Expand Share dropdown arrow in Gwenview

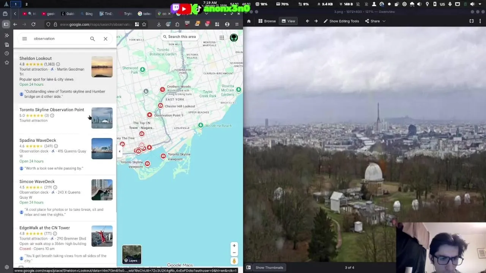(x=384, y=21)
